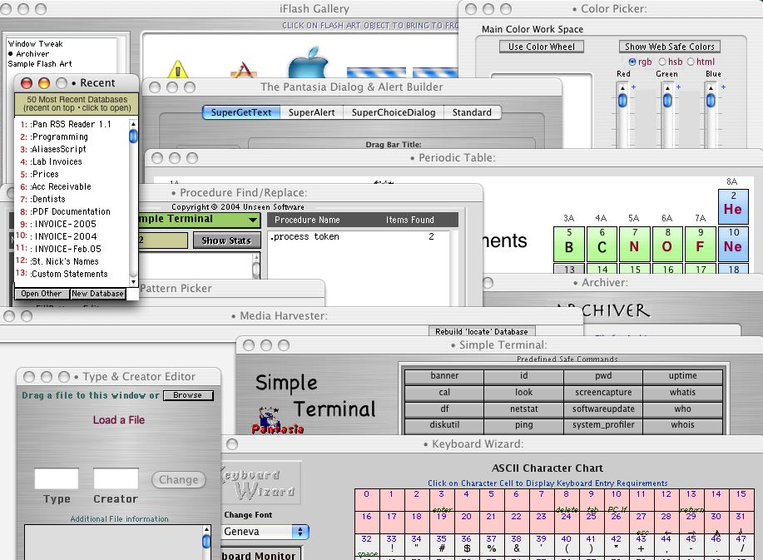
Task: Click ASCII chart cell 36 '$'
Action: [x=467, y=544]
